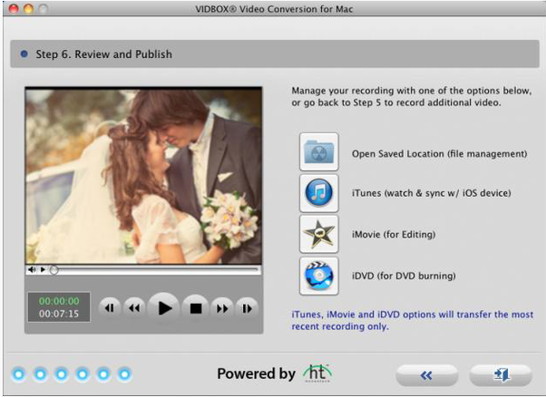Mute audio via speaker icon under video

point(32,270)
